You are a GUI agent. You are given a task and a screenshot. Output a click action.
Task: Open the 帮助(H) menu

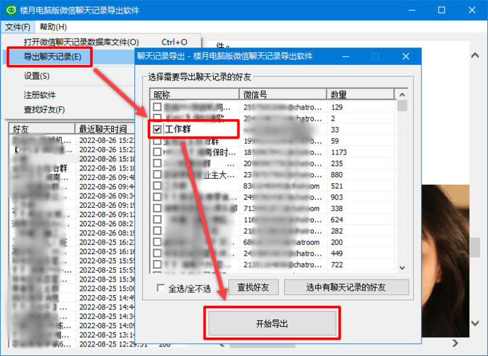coord(53,27)
